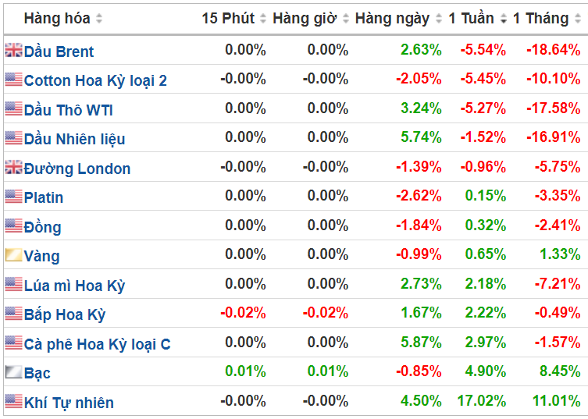Sort table by Hàng hóa column arrows

tap(99, 19)
